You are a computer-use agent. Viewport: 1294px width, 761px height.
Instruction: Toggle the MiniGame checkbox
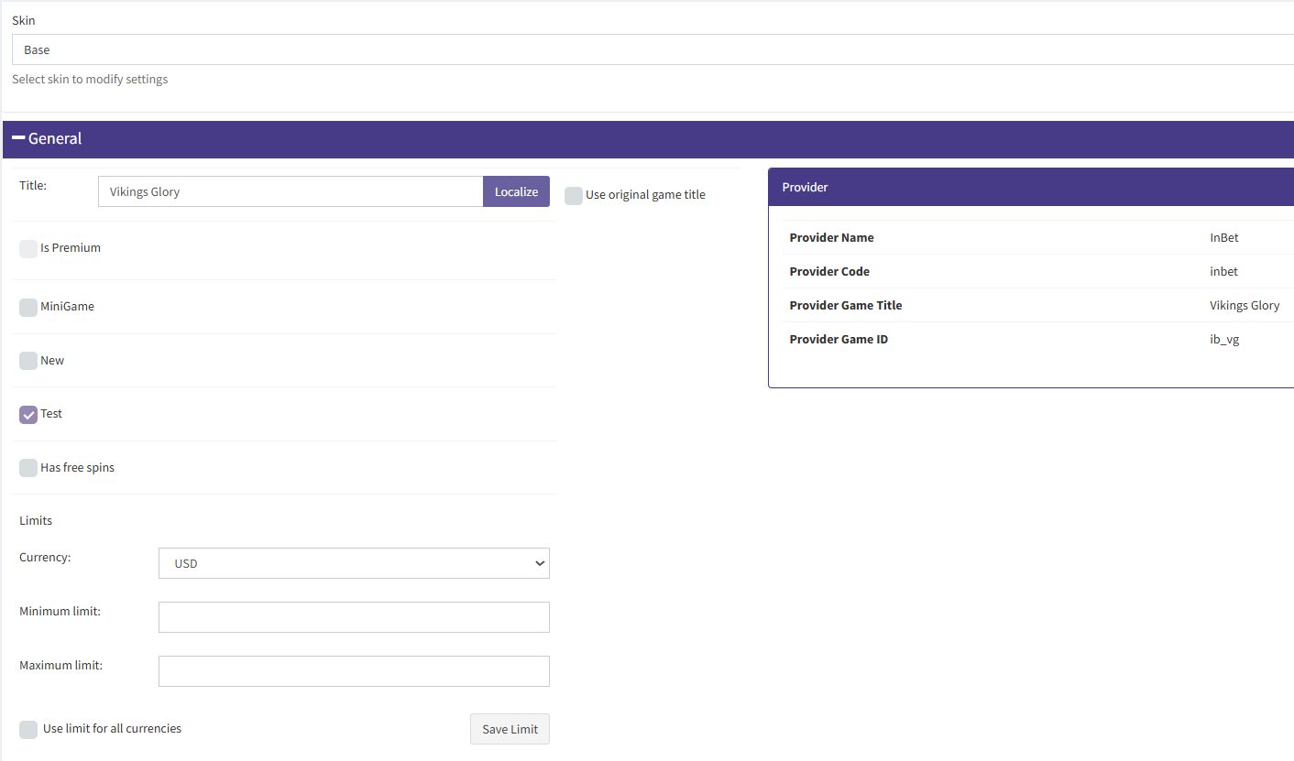28,307
